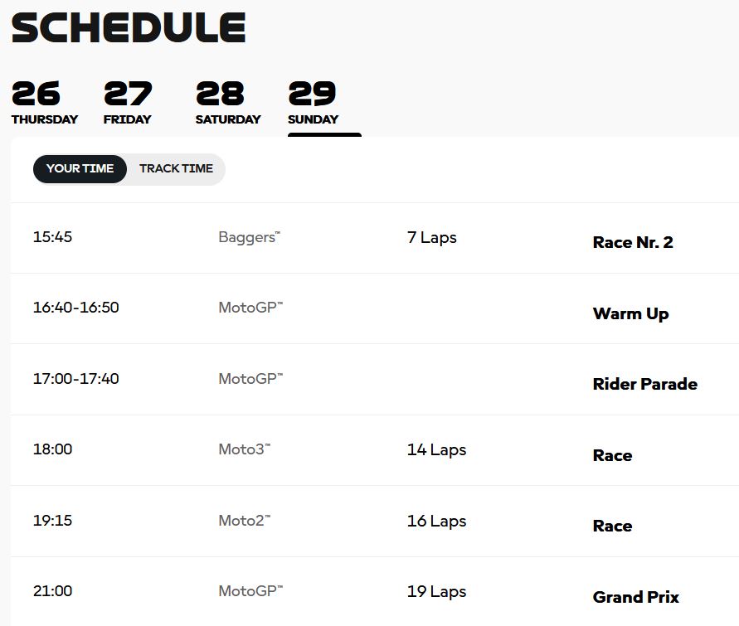The image size is (739, 626).
Task: Click the Moto2 category label
Action: tap(245, 521)
